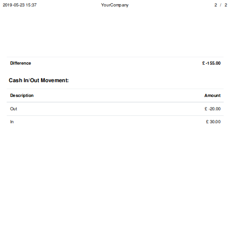Viewport: 232px width, 252px height.
Task: Click the time 15:37 in header
Action: [31, 5]
